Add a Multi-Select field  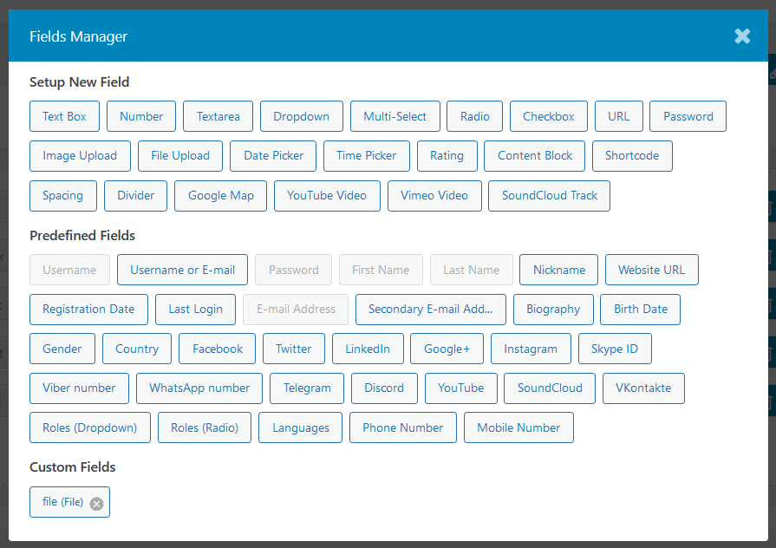tap(395, 116)
